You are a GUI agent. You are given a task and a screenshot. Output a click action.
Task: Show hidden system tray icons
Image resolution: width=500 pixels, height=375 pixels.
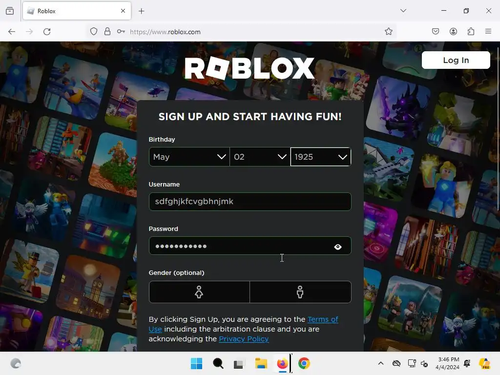pos(381,363)
